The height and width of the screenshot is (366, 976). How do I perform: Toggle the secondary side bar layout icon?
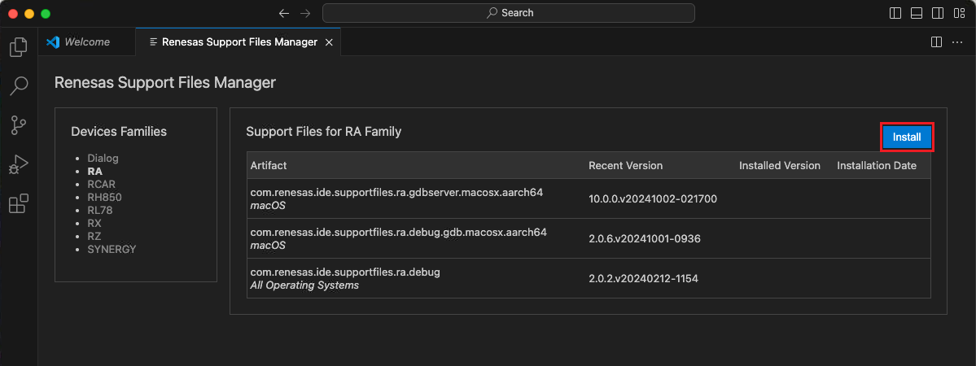938,13
